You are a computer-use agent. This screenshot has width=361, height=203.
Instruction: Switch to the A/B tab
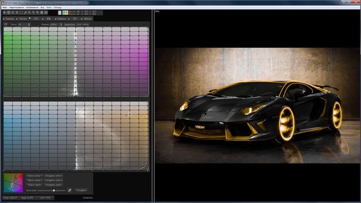coord(36,19)
